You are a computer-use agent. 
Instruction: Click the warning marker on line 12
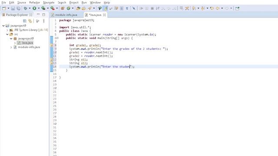[52, 60]
